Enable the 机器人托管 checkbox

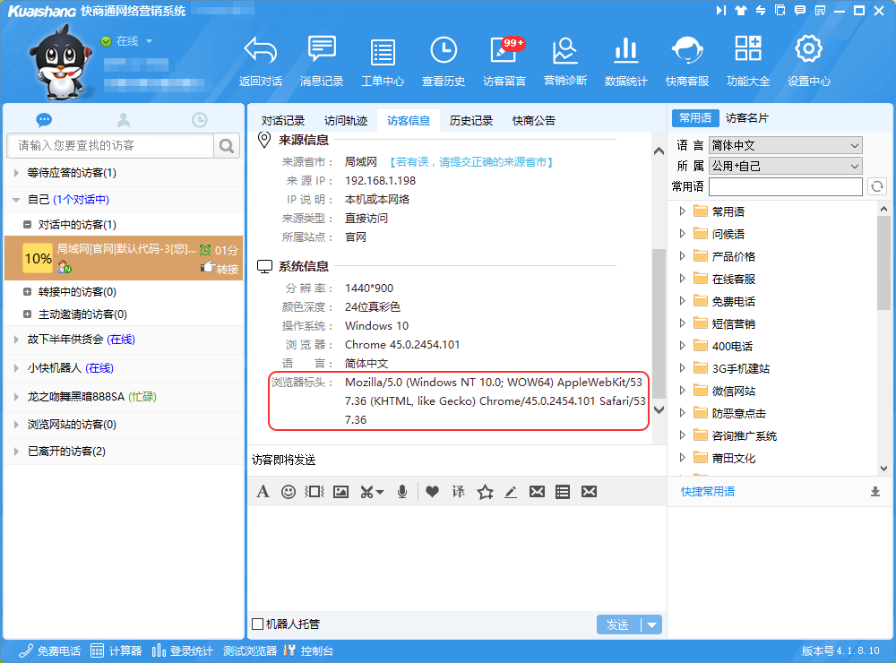tap(258, 624)
